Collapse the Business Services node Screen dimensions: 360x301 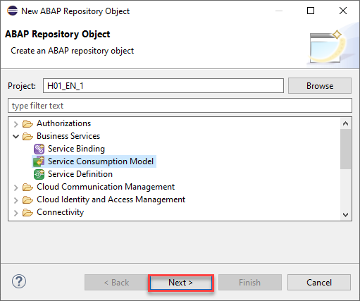[x=15, y=136]
